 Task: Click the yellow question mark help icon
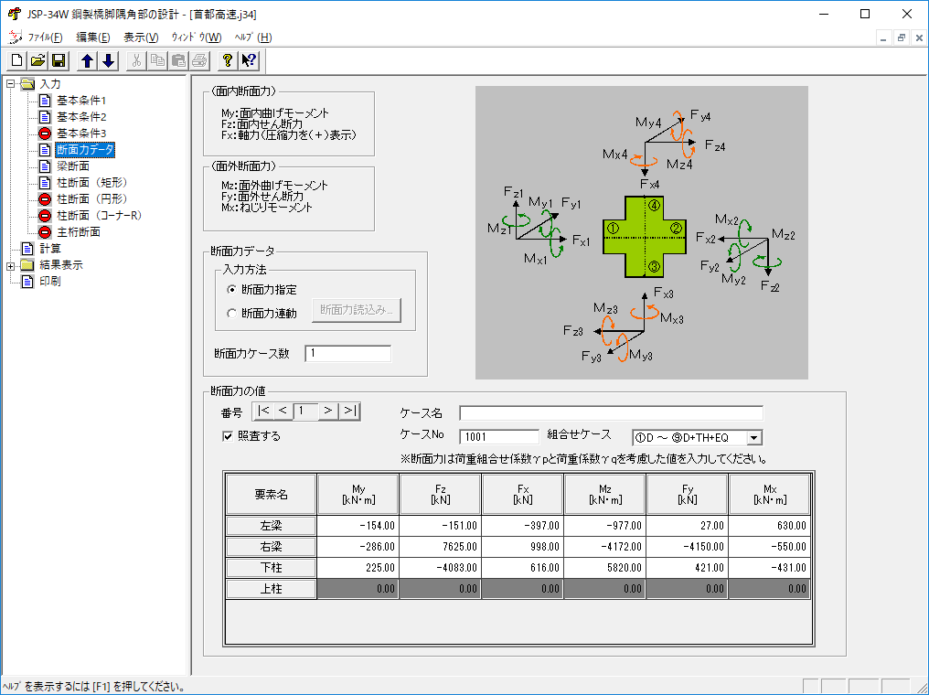coord(228,61)
